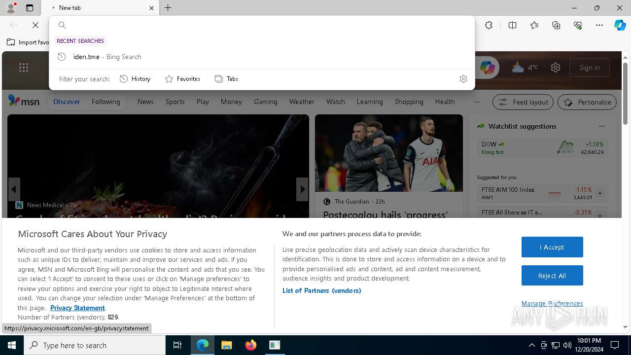Screen dimensions: 631x355
Task: Open the Favorites star icon in toolbar
Action: coord(534,25)
